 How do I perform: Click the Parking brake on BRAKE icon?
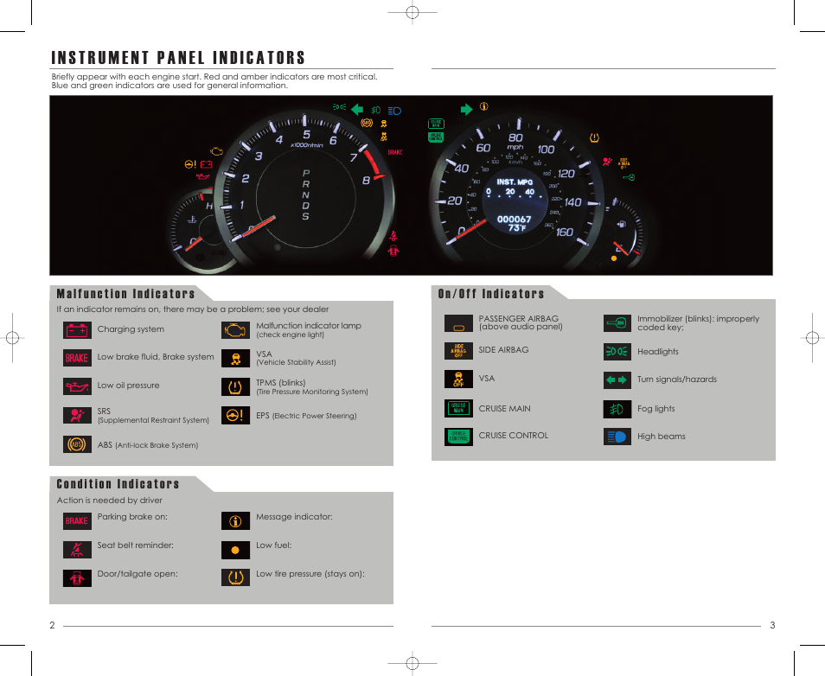click(x=77, y=520)
